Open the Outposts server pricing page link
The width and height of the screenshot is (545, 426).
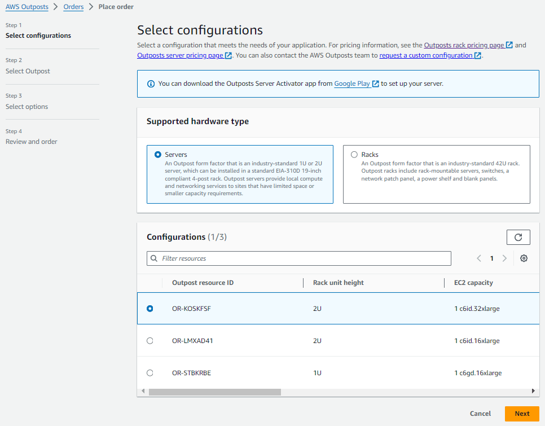(178, 55)
